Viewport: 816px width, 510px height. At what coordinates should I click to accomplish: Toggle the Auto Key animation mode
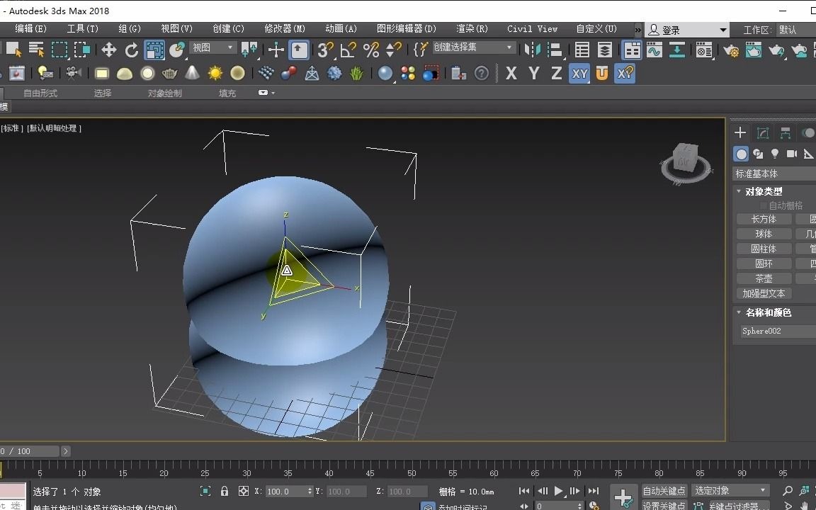664,491
